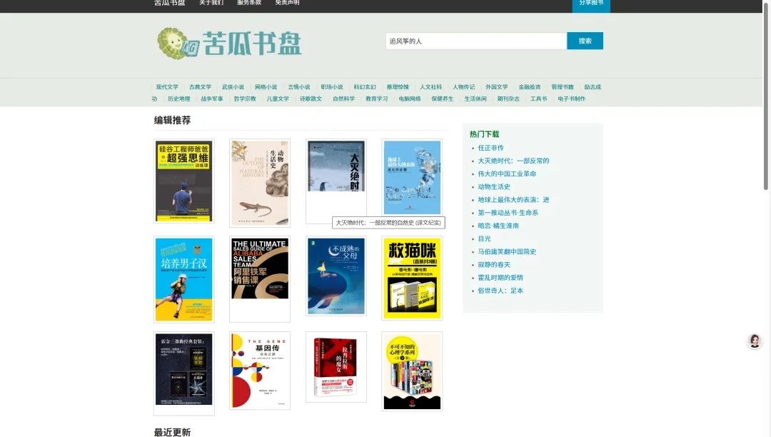
Task: Go to the 武侠小说 category
Action: click(233, 87)
